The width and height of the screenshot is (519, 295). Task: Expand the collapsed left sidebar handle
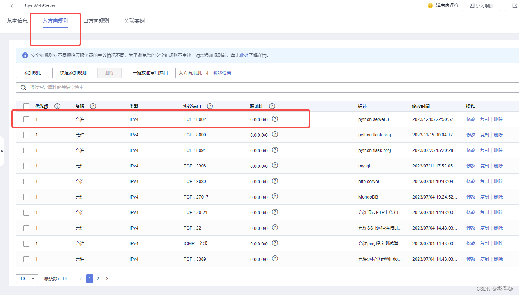(1, 151)
